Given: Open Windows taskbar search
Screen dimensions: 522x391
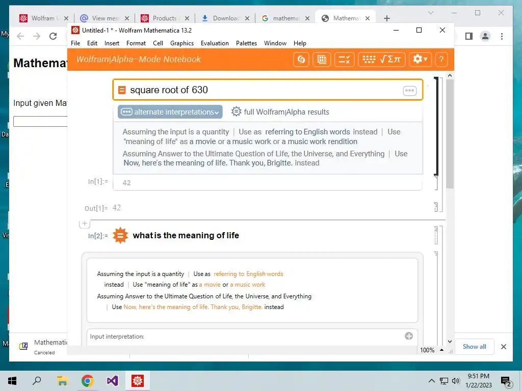Looking at the screenshot, I should [x=37, y=381].
